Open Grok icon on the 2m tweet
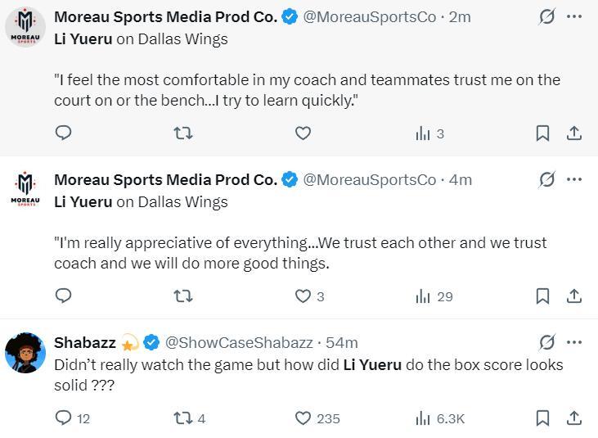The height and width of the screenshot is (438, 598). tap(546, 16)
